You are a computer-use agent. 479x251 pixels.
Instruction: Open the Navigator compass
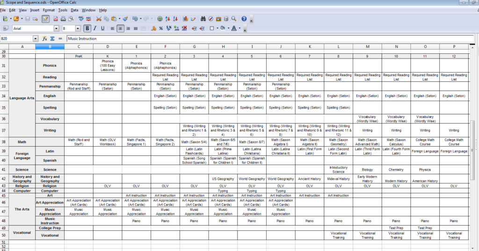pyautogui.click(x=211, y=19)
